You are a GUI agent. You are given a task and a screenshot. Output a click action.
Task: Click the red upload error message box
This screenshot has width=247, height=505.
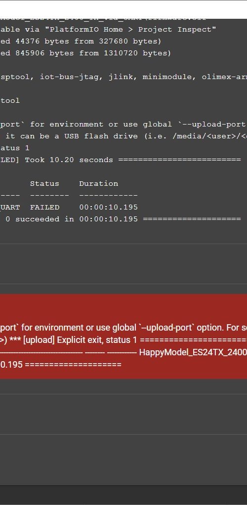pyautogui.click(x=123, y=336)
